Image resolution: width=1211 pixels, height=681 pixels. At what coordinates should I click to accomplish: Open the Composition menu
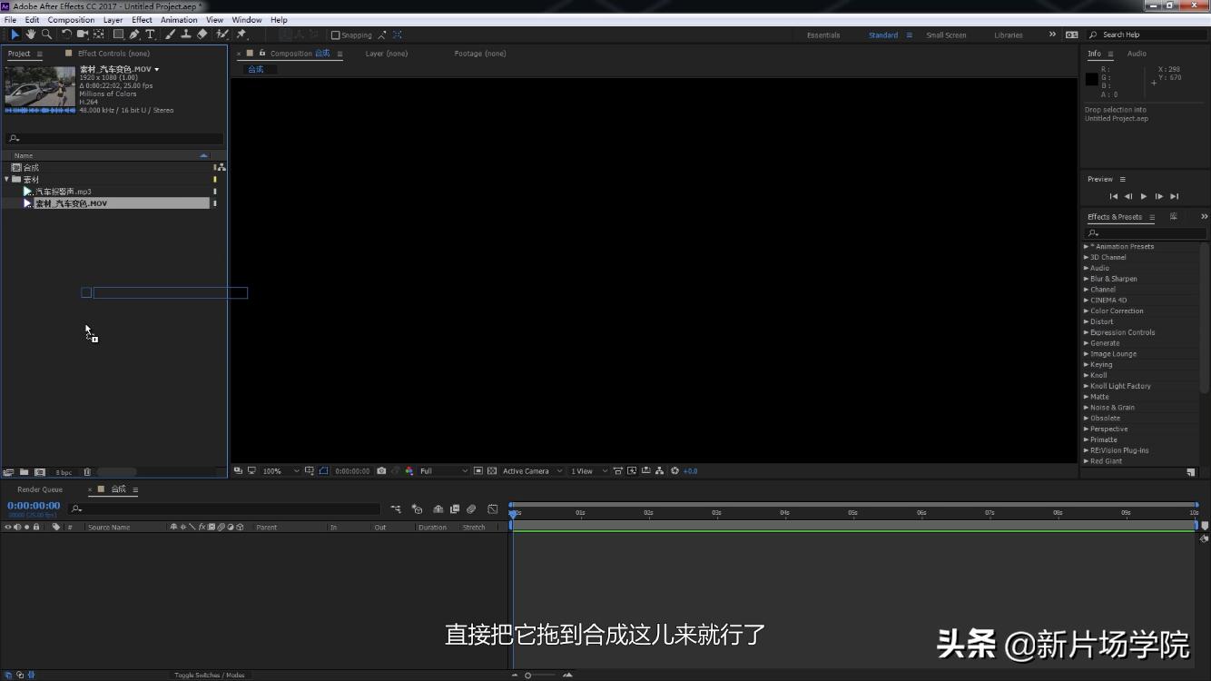click(x=71, y=19)
